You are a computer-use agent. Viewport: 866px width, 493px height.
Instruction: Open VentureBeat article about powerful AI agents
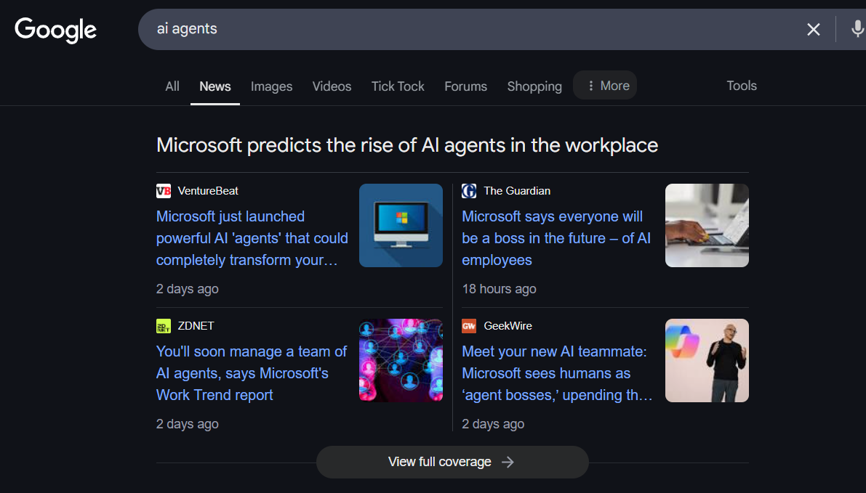tap(252, 238)
